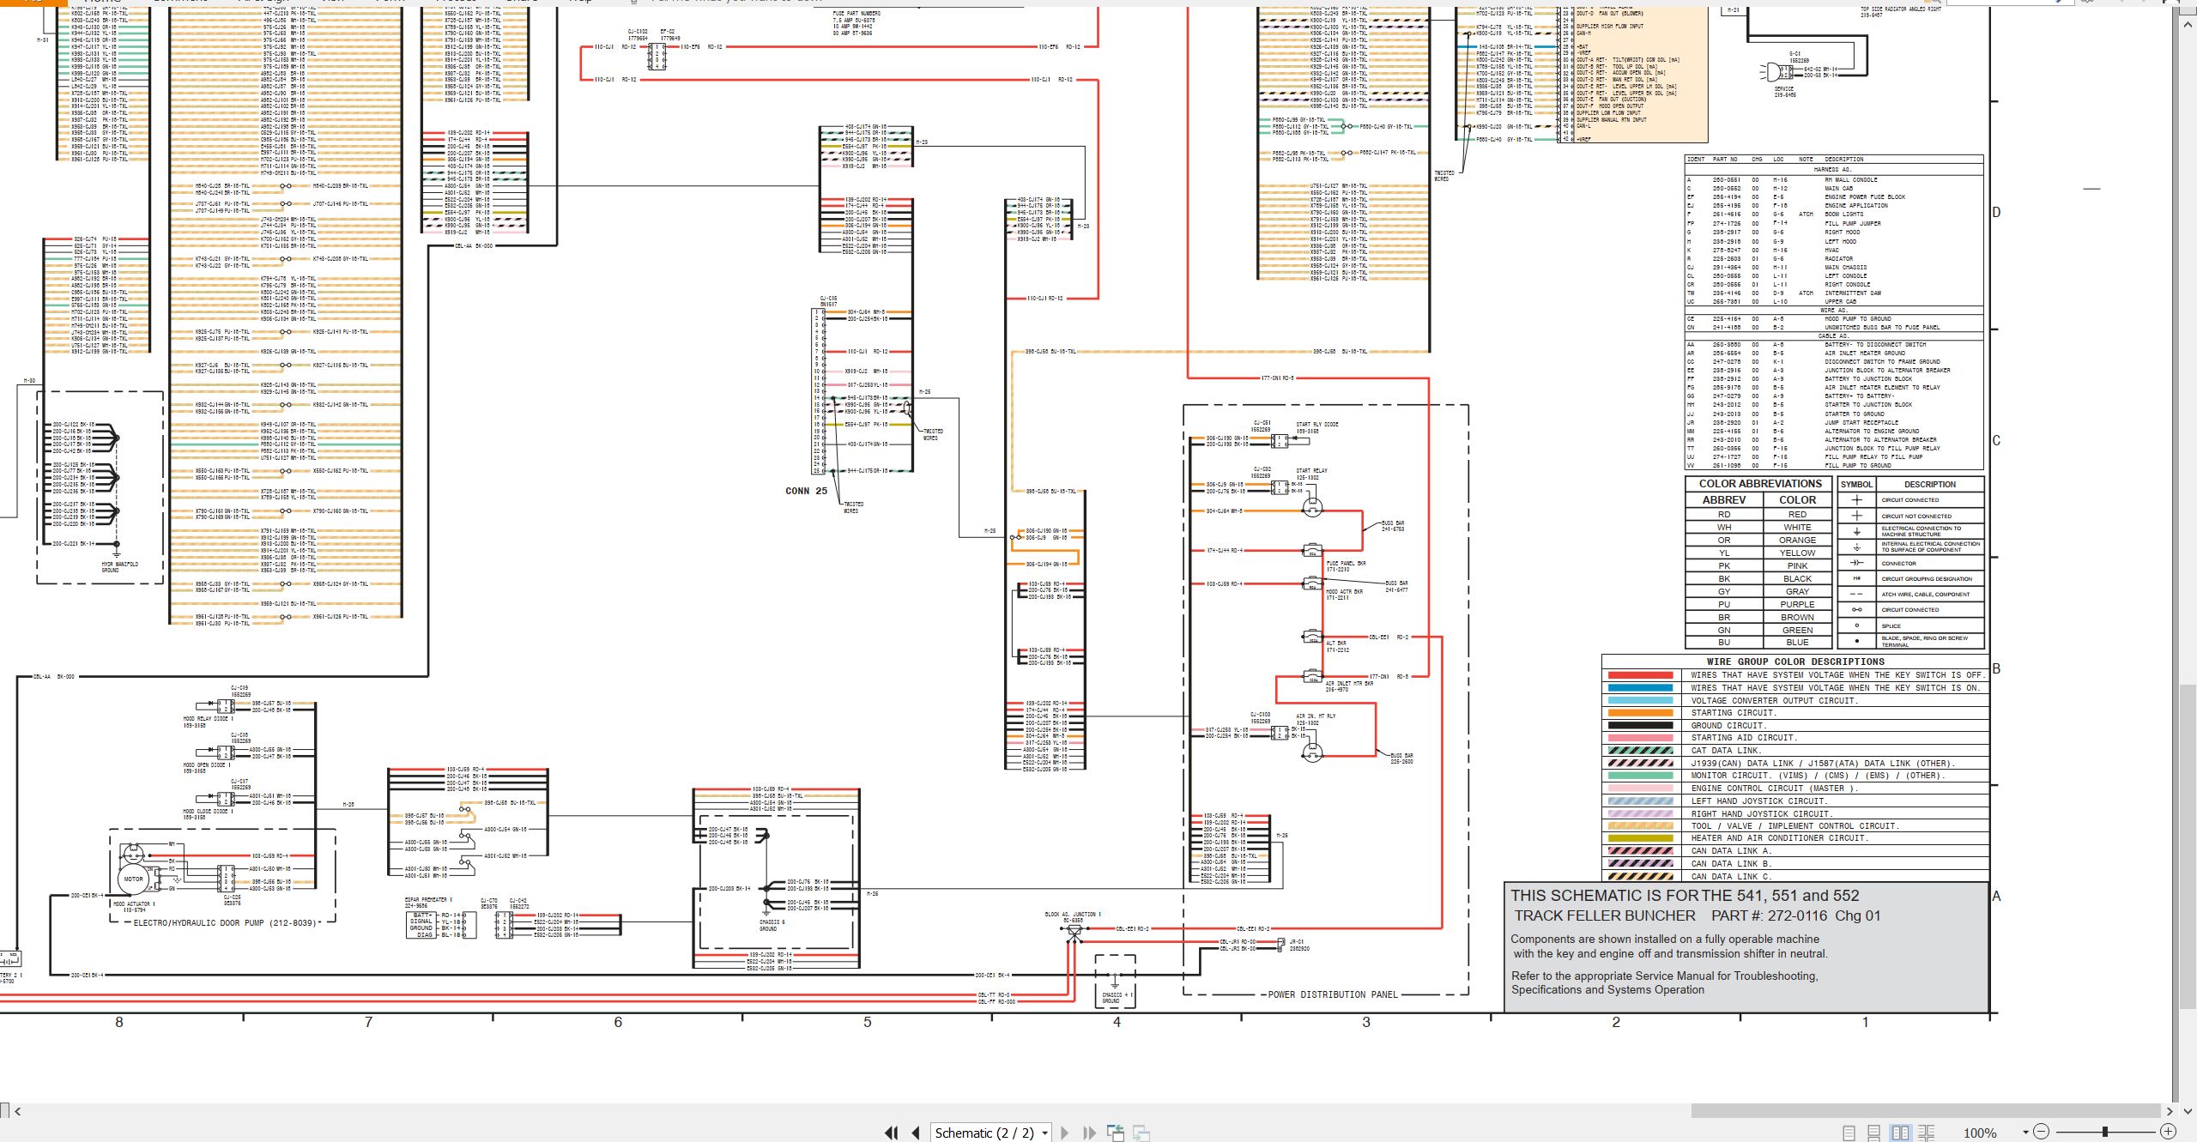
Task: Click the MONITOR CIRCUIT green swatch
Action: (x=1640, y=776)
